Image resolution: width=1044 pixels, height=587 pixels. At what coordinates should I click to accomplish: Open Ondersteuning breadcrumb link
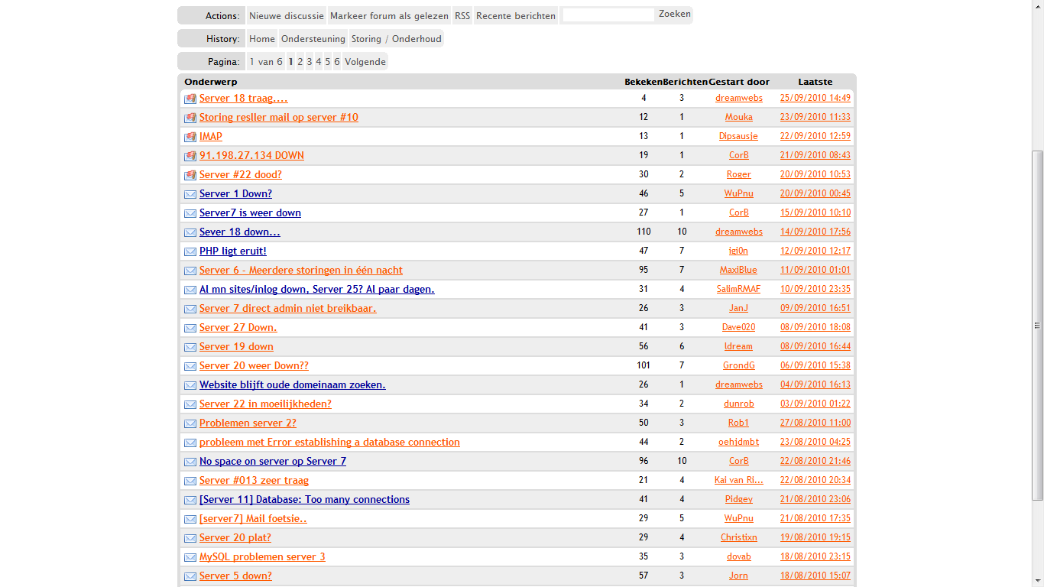click(313, 39)
